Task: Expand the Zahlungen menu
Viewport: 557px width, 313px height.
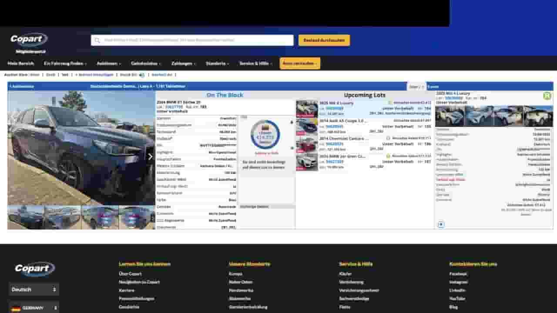Action: (x=184, y=63)
